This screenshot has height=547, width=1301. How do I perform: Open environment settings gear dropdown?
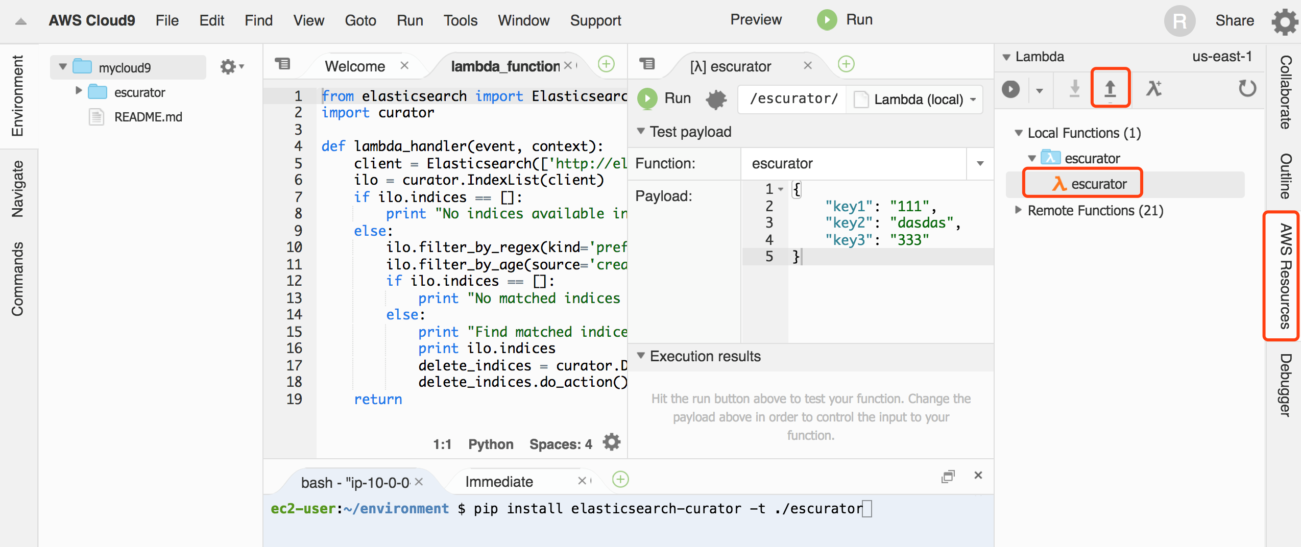tap(232, 67)
